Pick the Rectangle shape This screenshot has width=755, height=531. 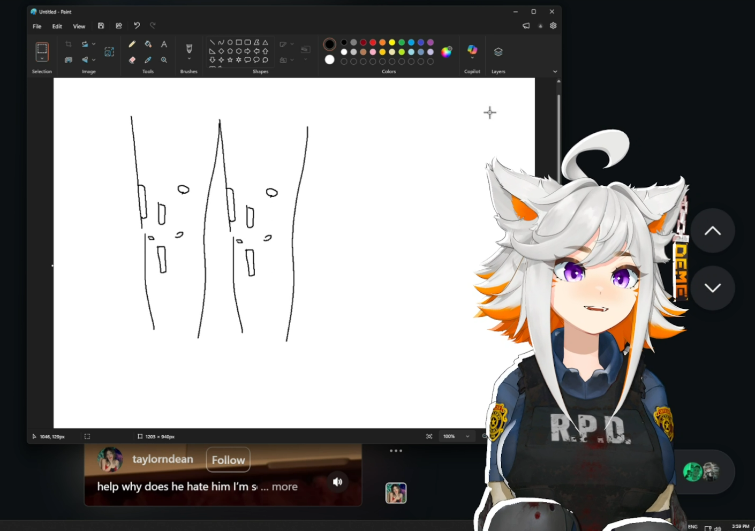click(239, 42)
